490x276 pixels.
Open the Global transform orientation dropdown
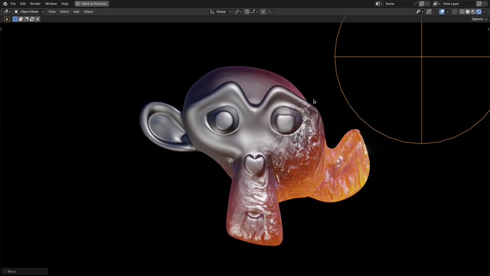(220, 11)
